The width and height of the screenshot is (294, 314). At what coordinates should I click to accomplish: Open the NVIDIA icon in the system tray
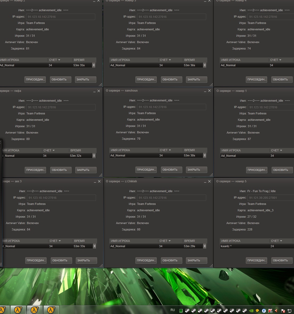click(x=251, y=311)
